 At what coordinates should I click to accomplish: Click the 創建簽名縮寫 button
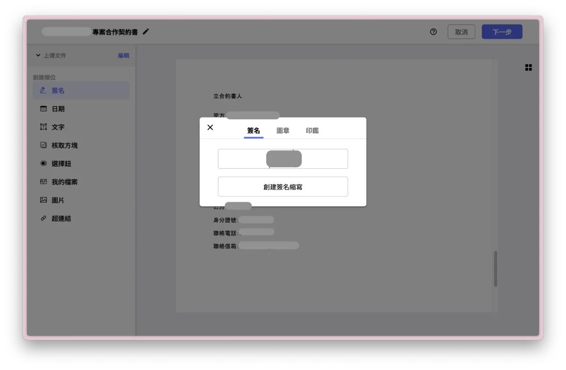coord(283,187)
